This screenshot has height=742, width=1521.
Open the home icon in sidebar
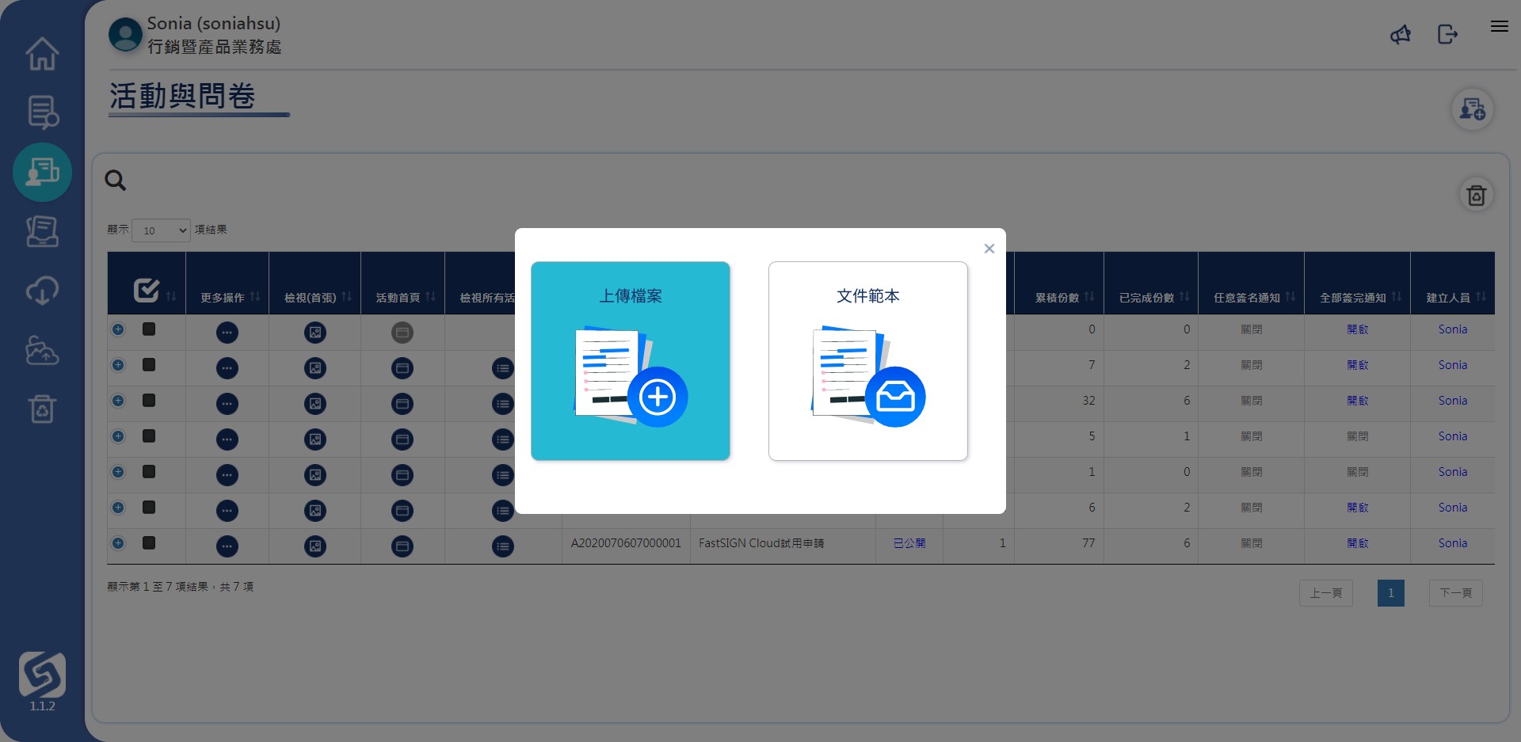(x=42, y=54)
